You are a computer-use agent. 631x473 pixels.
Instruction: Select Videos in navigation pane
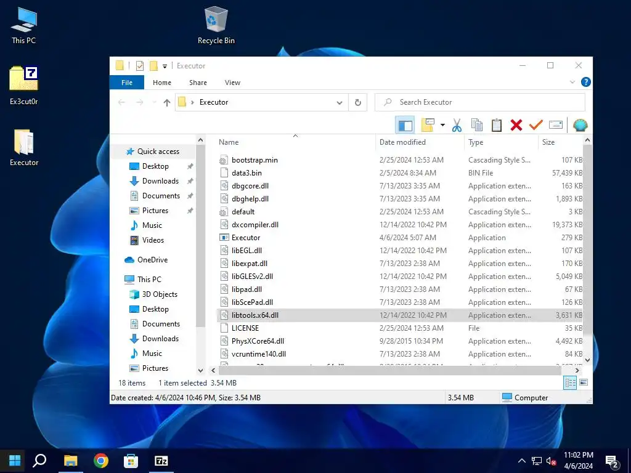(x=153, y=240)
